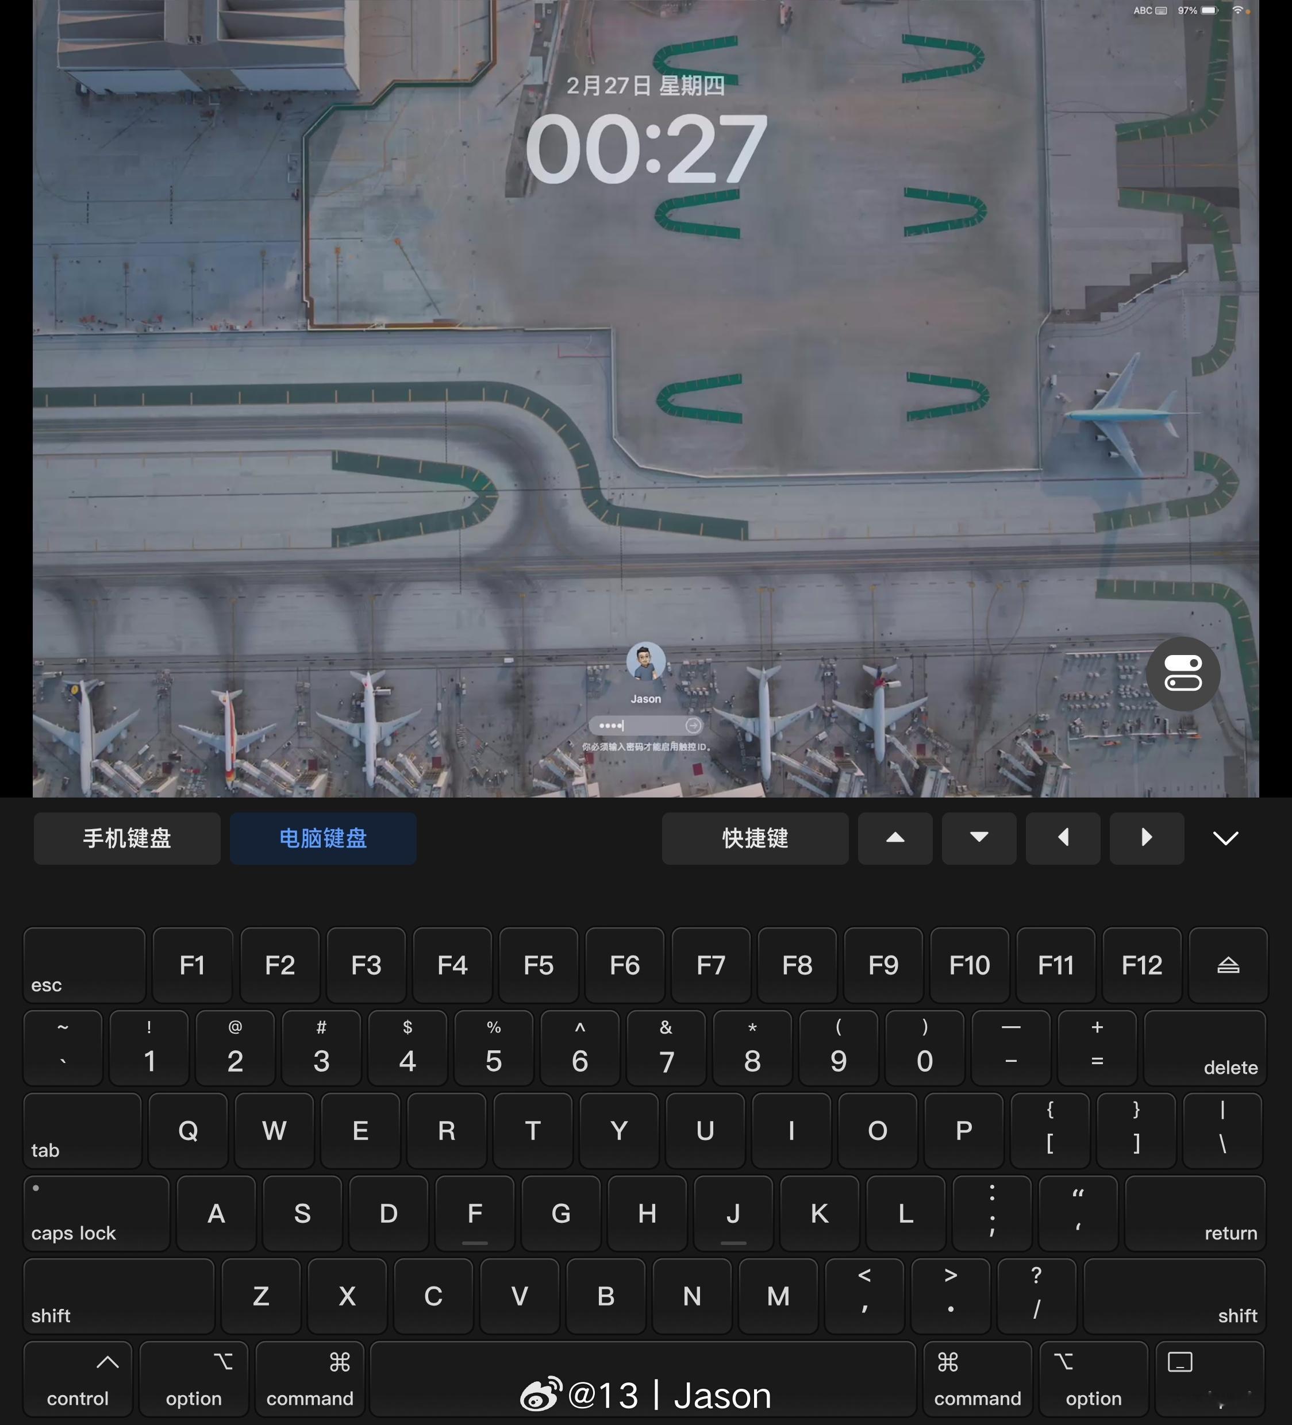The width and height of the screenshot is (1292, 1425).
Task: Click the Jason user profile avatar
Action: [645, 661]
